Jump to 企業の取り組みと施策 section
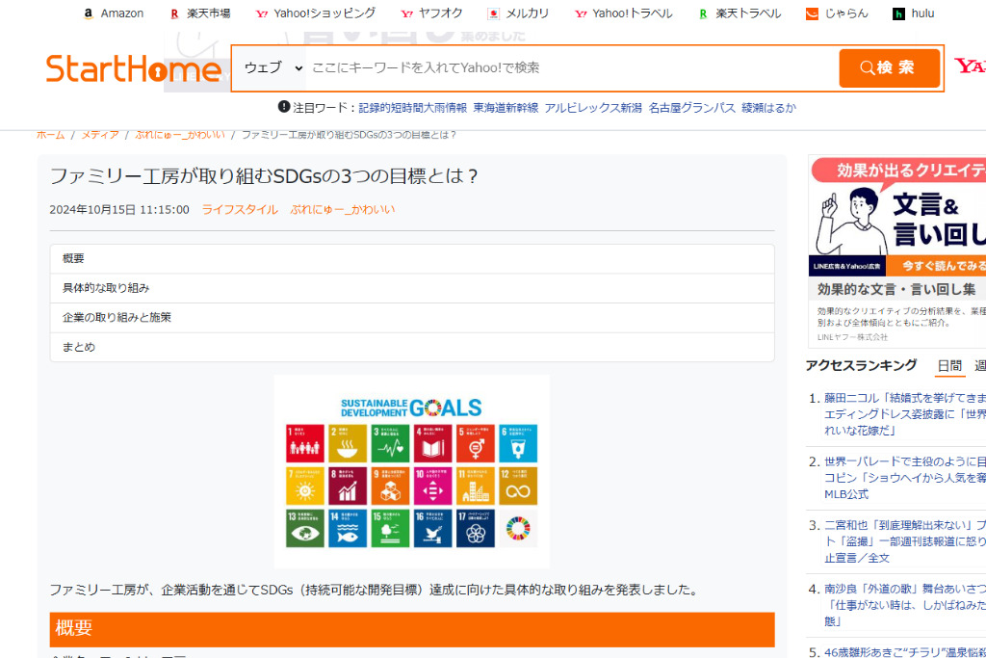This screenshot has height=658, width=986. 412,318
